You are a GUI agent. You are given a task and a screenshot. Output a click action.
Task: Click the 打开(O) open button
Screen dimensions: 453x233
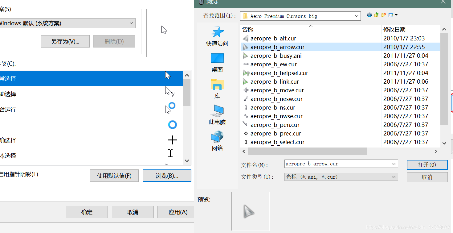point(427,165)
